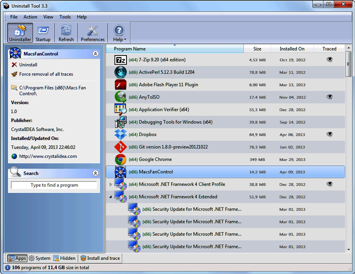Select the 7-Zip program icon
The width and height of the screenshot is (355, 274).
click(x=120, y=59)
